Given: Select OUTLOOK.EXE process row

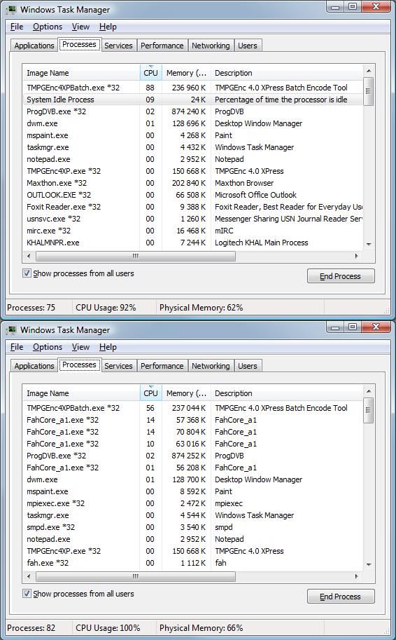Looking at the screenshot, I should tap(192, 195).
